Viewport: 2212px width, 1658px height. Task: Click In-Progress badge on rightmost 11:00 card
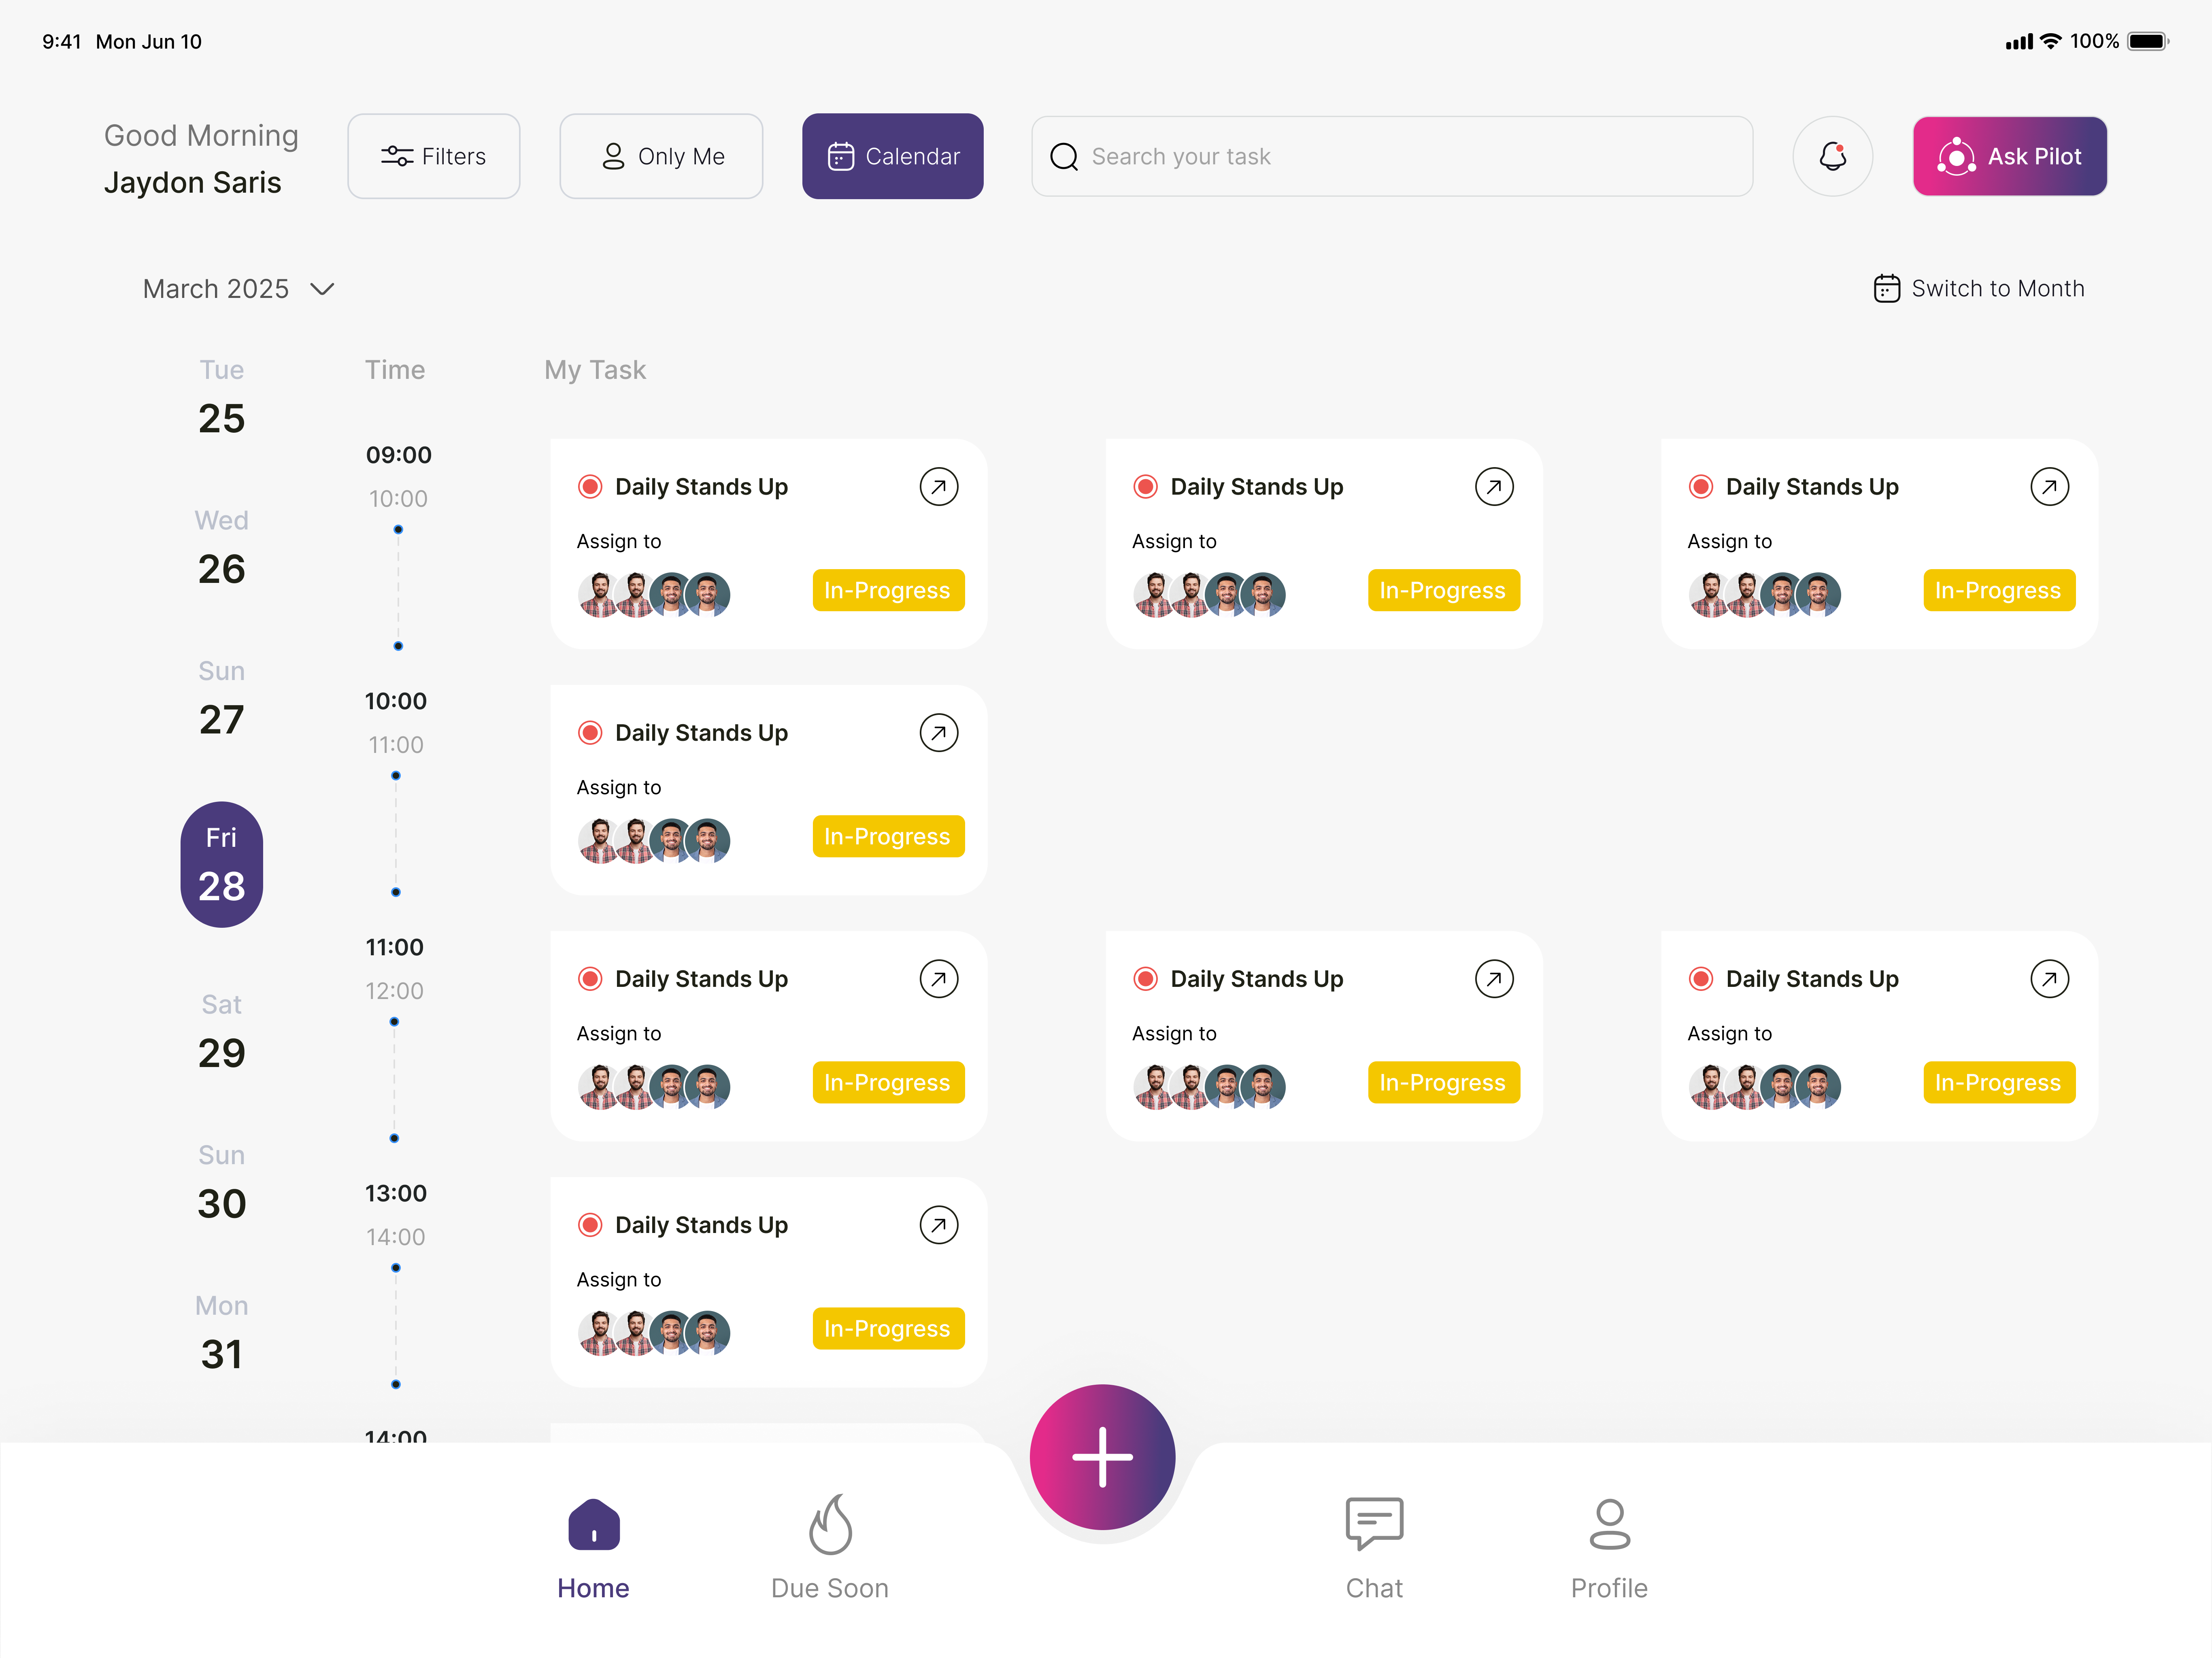click(x=1999, y=1082)
